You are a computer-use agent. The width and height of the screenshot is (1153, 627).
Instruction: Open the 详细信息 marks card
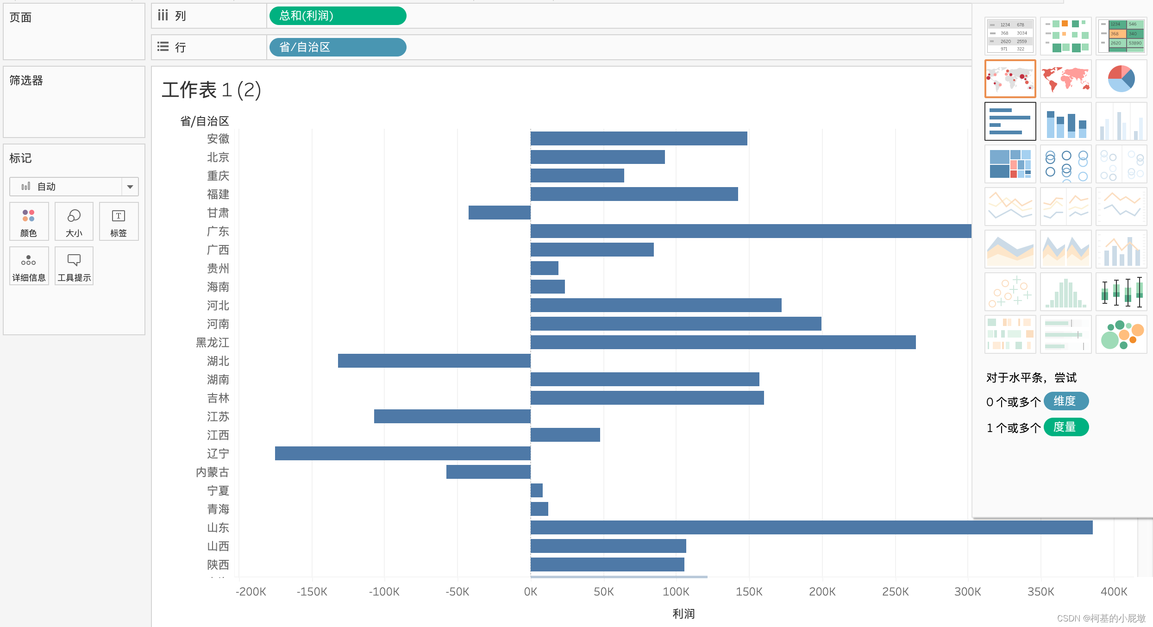pyautogui.click(x=29, y=266)
